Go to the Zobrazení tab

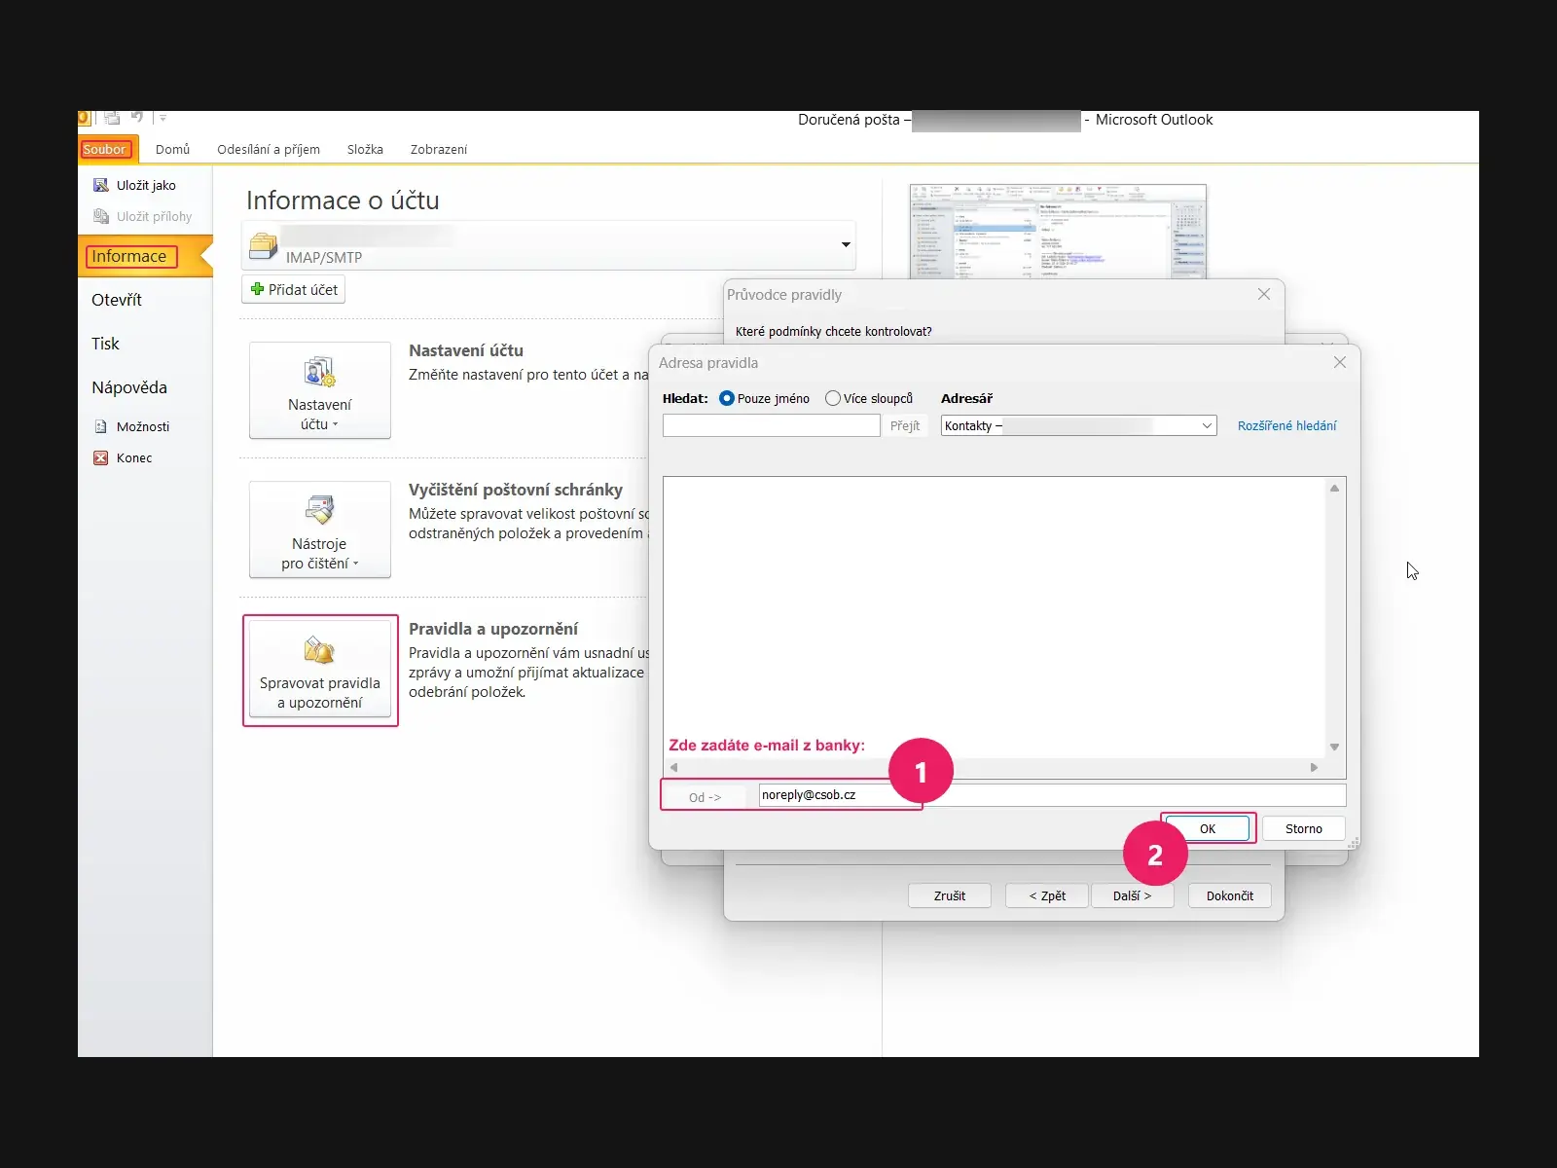click(x=439, y=149)
